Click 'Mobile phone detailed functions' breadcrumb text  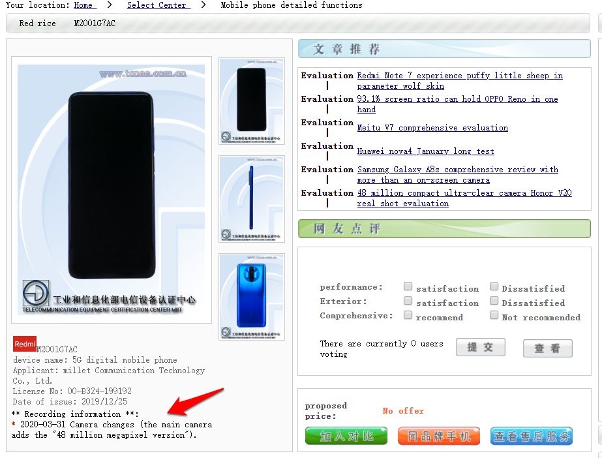(292, 5)
